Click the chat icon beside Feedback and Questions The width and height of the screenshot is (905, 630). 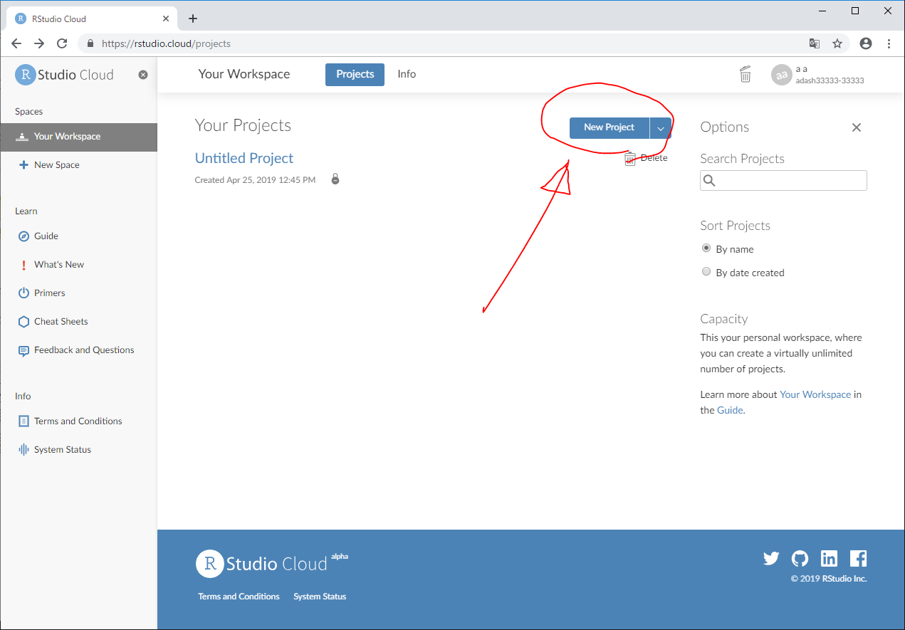click(x=23, y=351)
